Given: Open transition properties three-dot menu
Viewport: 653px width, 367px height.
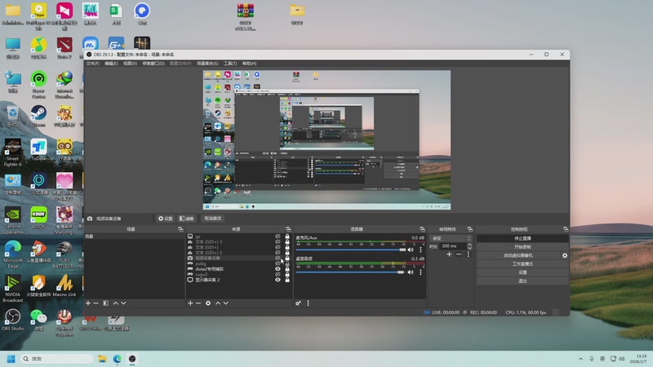Looking at the screenshot, I should 468,254.
